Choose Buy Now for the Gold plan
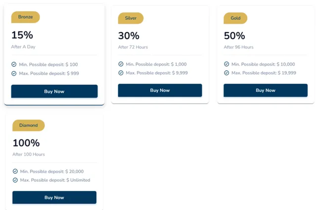 tap(266, 90)
